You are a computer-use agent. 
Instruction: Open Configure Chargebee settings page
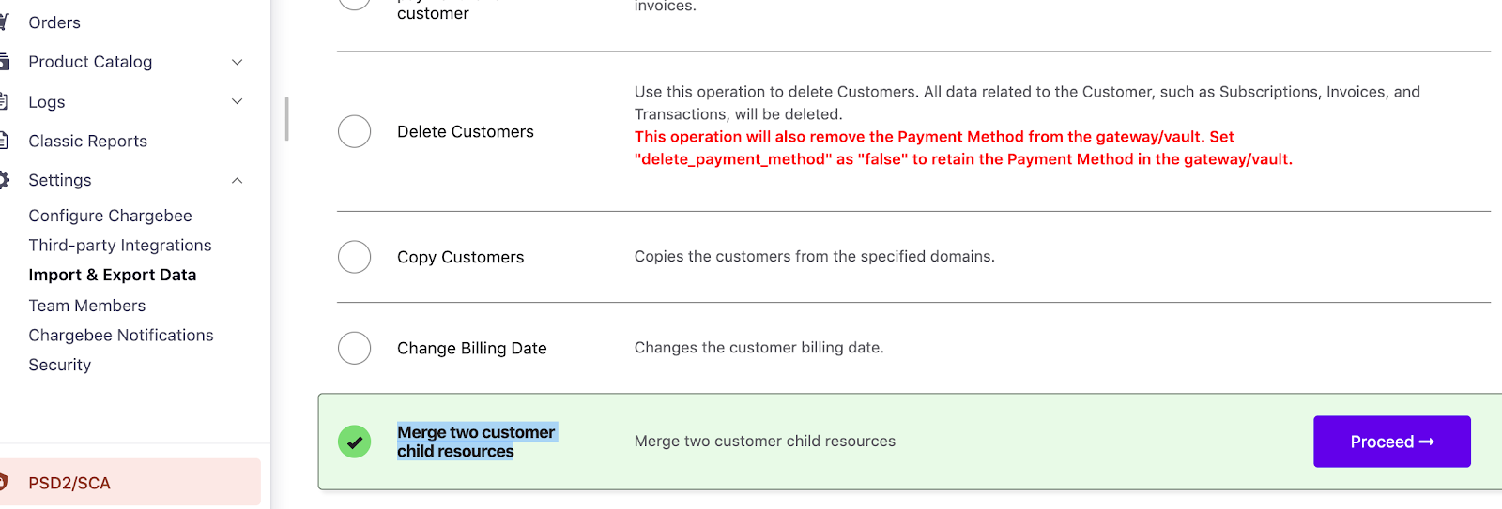pos(110,216)
